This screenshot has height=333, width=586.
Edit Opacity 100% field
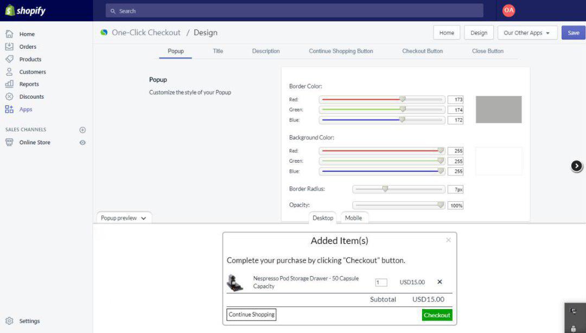[456, 206]
